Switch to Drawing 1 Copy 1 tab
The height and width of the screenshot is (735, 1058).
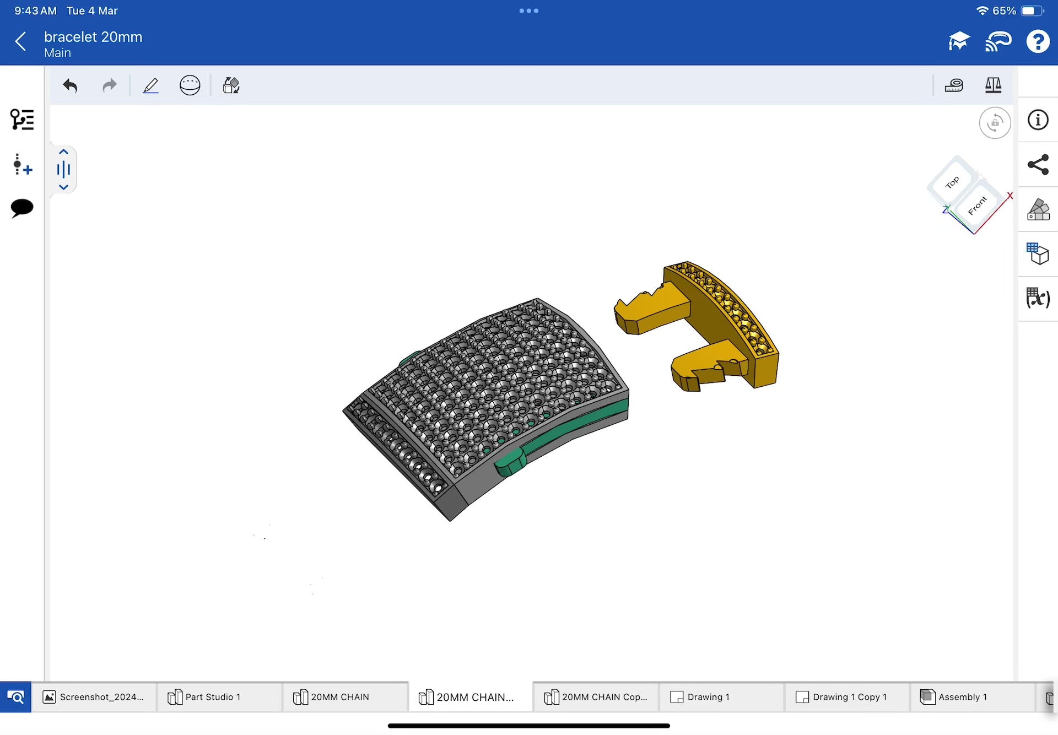pos(849,697)
